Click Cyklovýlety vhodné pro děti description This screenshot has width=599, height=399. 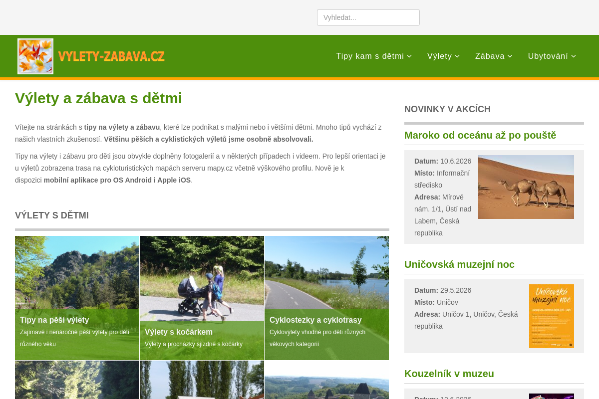pos(317,338)
